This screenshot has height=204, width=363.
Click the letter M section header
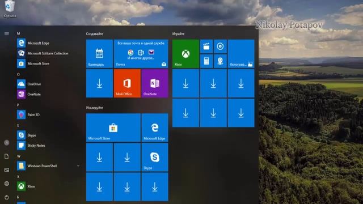pyautogui.click(x=18, y=33)
